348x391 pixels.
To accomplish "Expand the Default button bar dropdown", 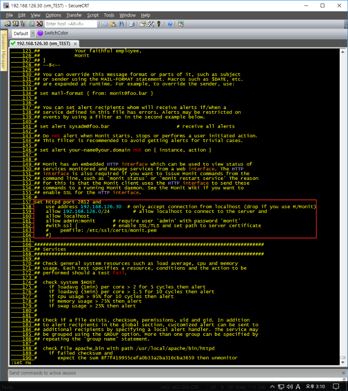I will pos(33,33).
